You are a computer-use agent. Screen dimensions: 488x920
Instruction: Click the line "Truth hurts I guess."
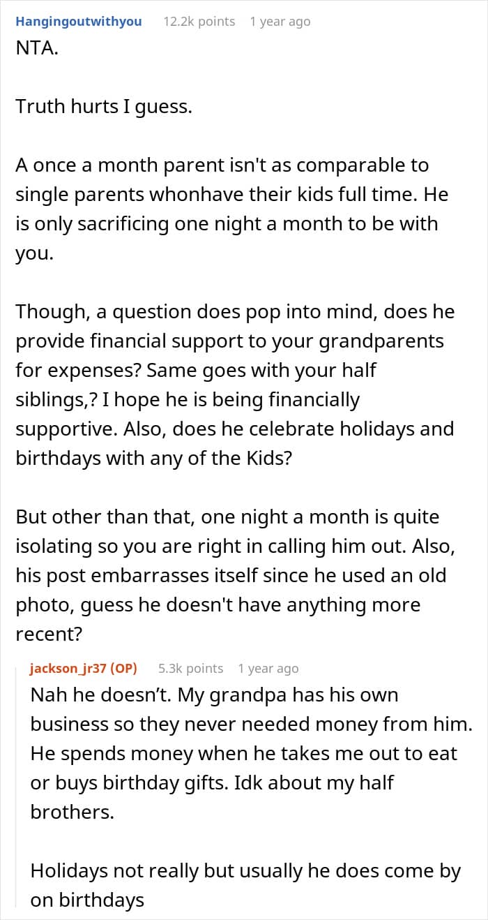tap(103, 107)
